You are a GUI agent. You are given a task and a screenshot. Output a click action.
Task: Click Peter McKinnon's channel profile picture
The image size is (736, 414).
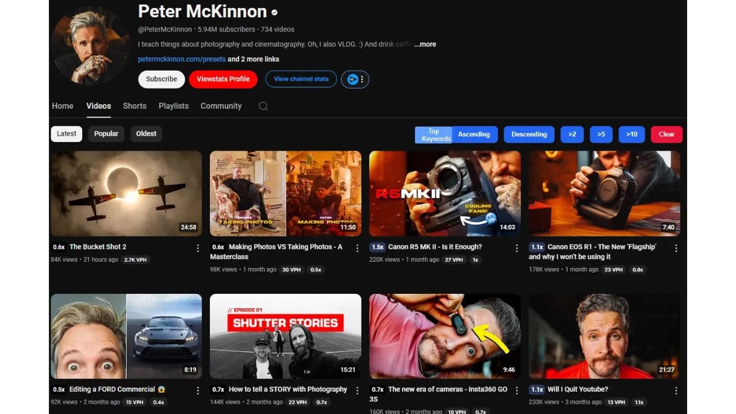pos(89,46)
